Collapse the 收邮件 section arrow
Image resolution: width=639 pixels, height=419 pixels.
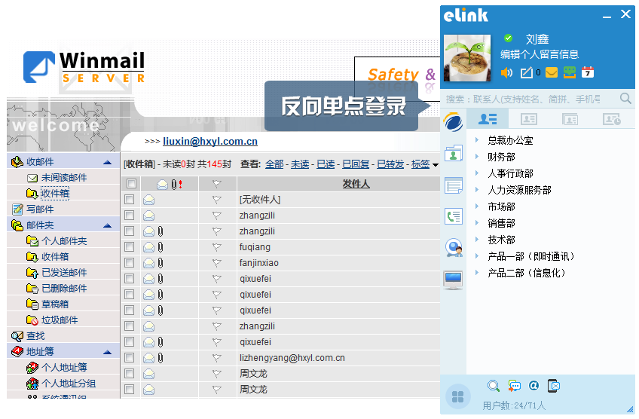[108, 162]
